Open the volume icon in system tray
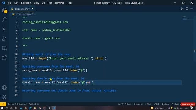196x110 pixels. click(178, 108)
